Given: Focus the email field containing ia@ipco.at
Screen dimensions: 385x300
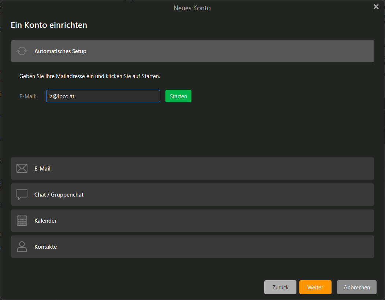Looking at the screenshot, I should [103, 96].
